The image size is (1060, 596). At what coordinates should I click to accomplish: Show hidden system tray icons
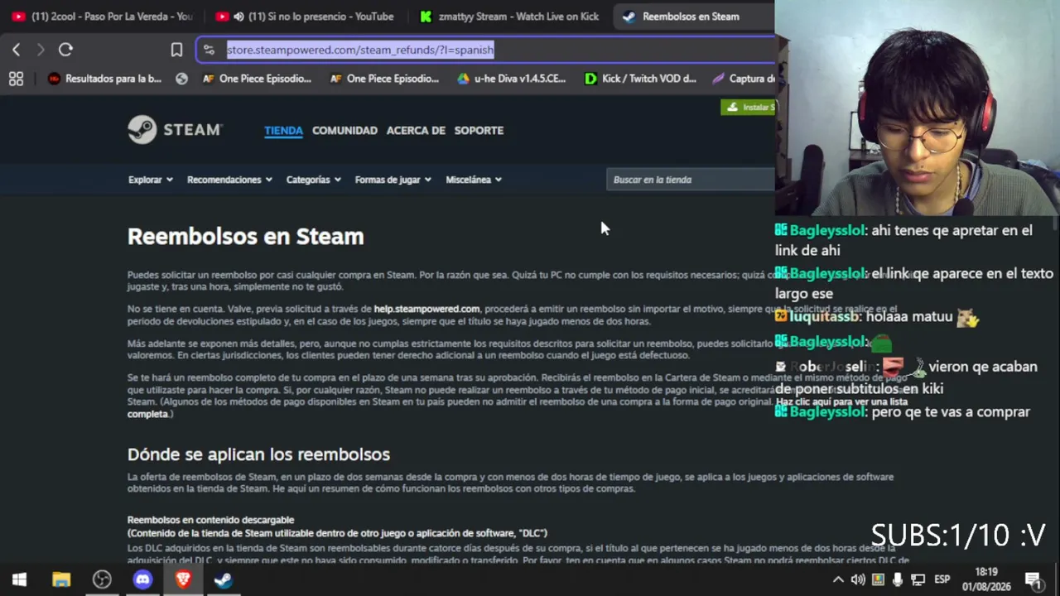pyautogui.click(x=838, y=579)
